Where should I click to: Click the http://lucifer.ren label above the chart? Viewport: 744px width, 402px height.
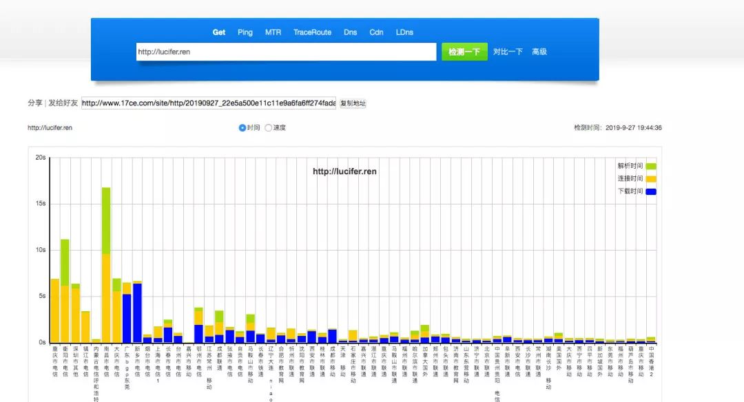click(x=50, y=127)
